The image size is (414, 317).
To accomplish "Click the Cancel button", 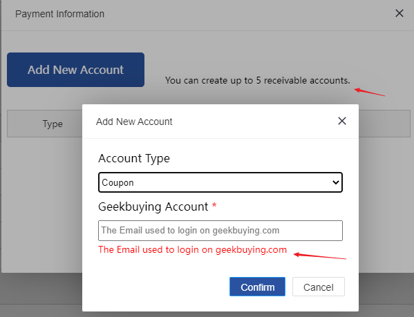I will point(319,287).
